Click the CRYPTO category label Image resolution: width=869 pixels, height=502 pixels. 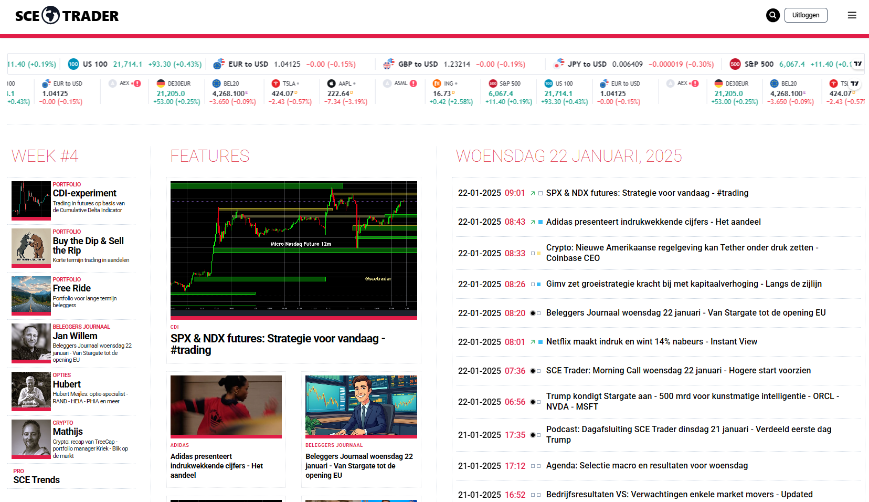tap(63, 423)
